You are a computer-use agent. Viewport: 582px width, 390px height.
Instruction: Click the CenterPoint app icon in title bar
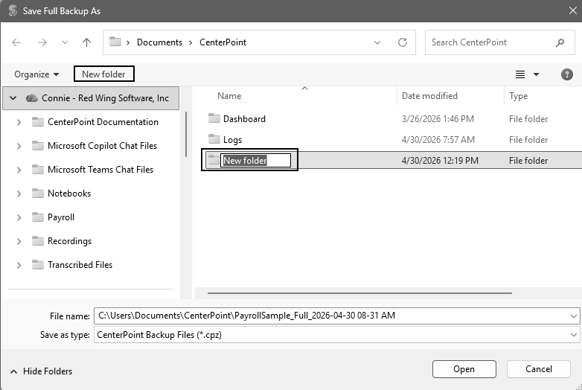pyautogui.click(x=13, y=10)
